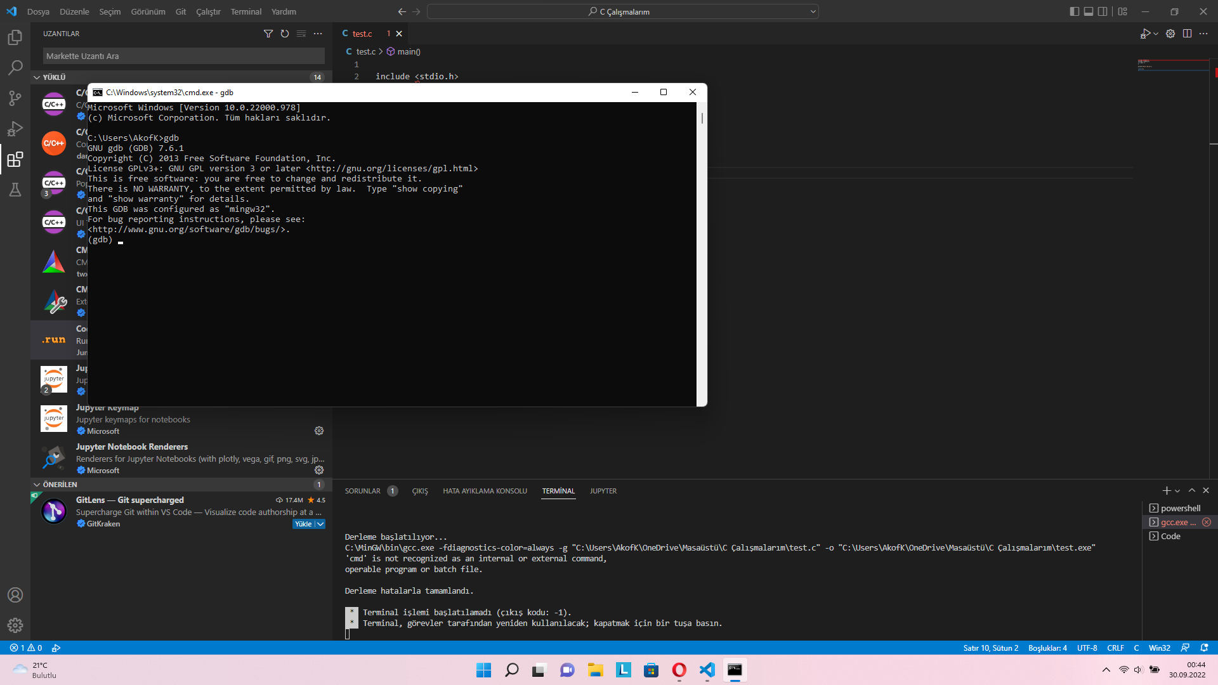Viewport: 1218px width, 685px height.
Task: Click the filter extensions funnel icon
Action: click(268, 34)
